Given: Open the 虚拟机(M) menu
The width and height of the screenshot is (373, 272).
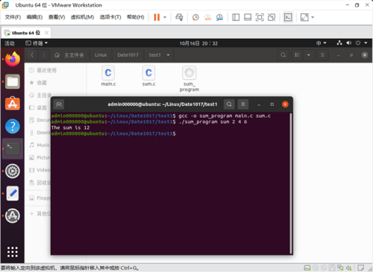Looking at the screenshot, I should [82, 17].
